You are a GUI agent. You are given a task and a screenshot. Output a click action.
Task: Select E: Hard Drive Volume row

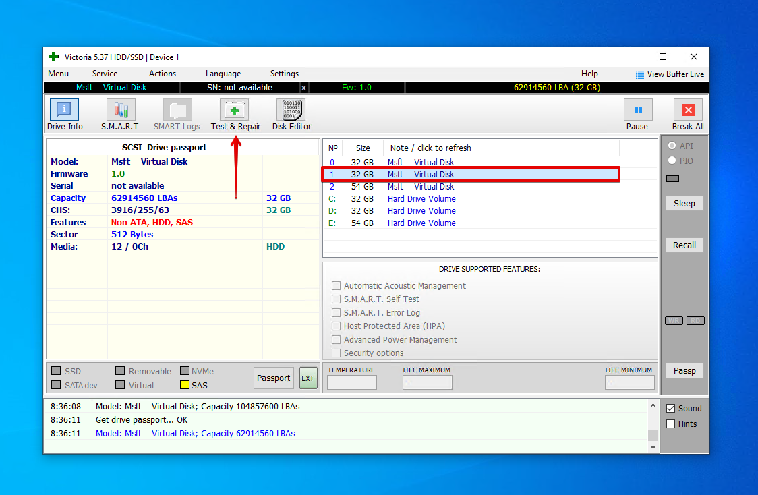coord(471,223)
